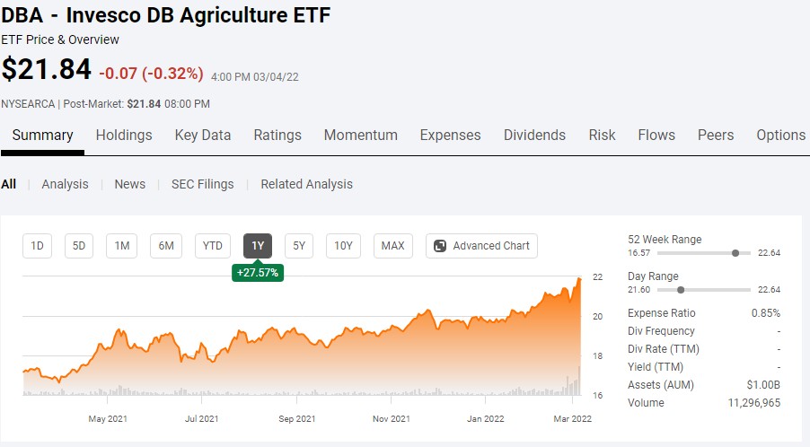Show SEC Filings list

point(202,184)
